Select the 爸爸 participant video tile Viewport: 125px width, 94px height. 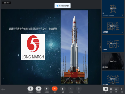[x=113, y=78]
